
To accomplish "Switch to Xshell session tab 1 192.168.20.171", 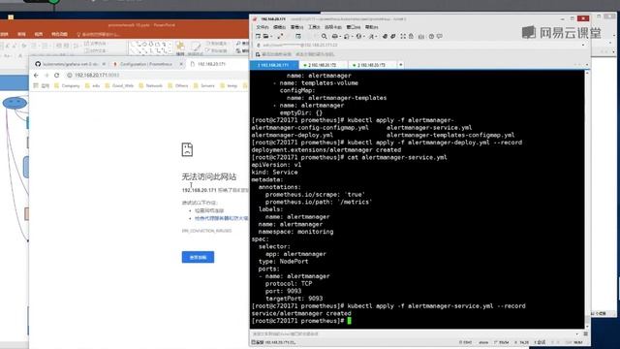I will [273, 65].
